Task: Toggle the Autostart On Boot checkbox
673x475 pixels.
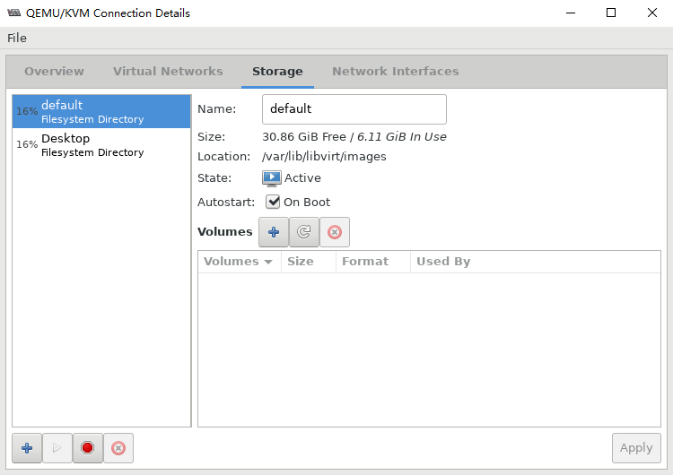Action: 273,202
